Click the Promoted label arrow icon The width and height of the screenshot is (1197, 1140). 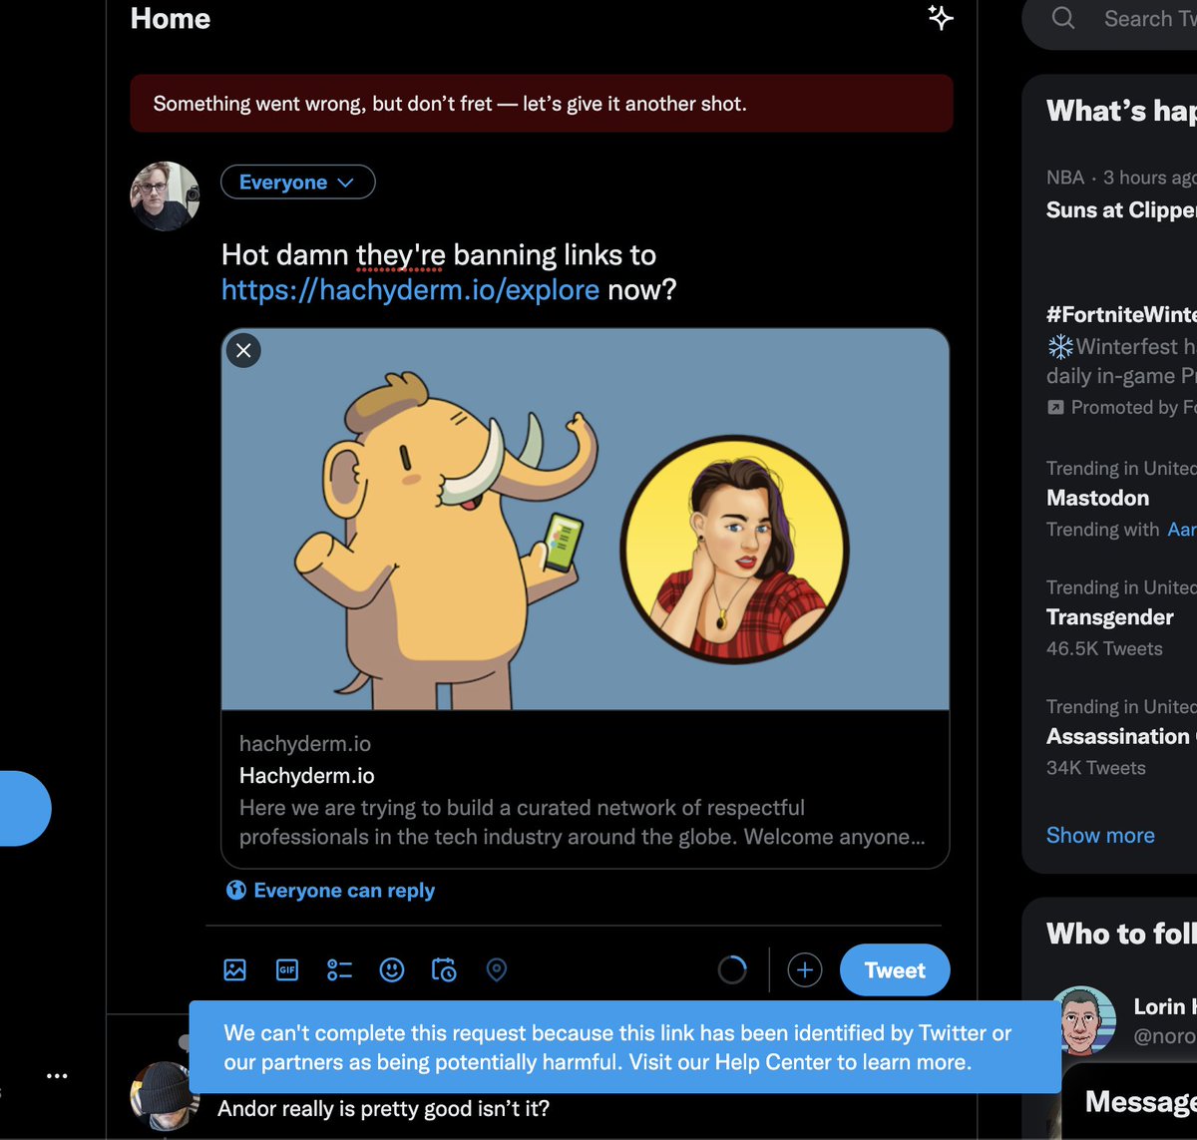pyautogui.click(x=1055, y=407)
